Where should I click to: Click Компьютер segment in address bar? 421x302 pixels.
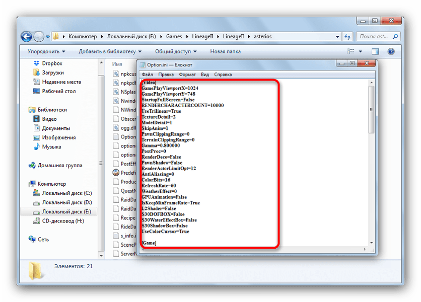point(83,37)
